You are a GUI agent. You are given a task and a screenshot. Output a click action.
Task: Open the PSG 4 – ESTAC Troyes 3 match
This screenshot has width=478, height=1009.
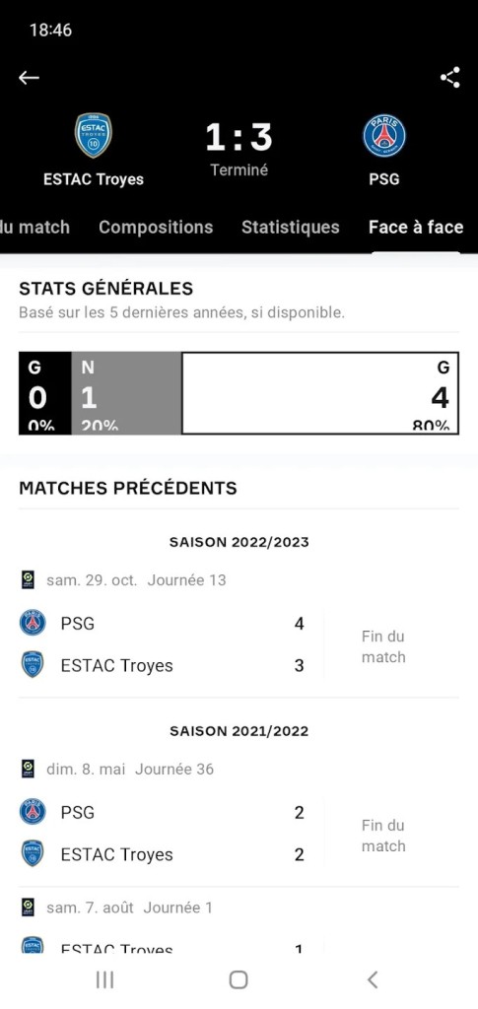coord(239,644)
